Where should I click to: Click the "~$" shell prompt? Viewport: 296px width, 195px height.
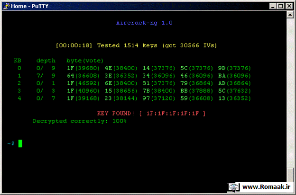pyautogui.click(x=11, y=143)
